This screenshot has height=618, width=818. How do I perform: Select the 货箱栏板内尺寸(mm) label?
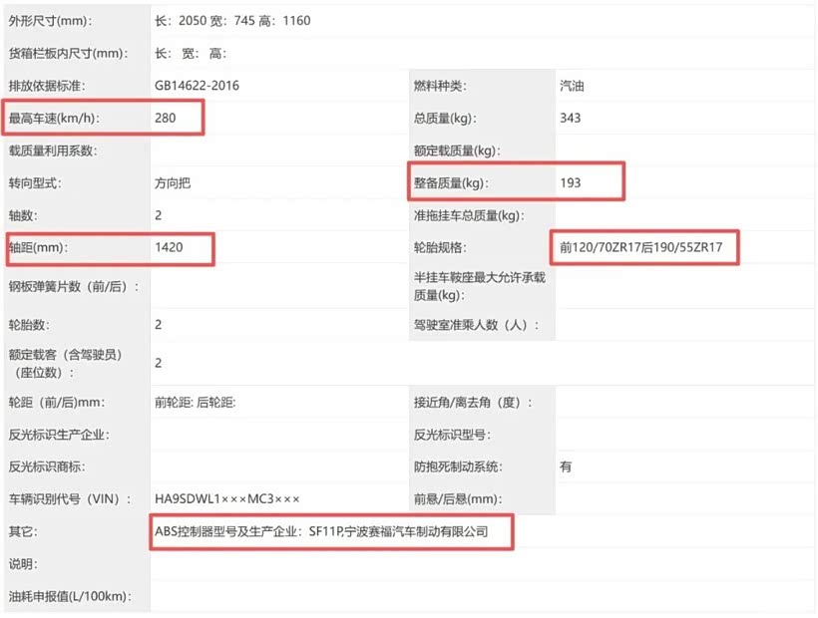click(x=68, y=53)
